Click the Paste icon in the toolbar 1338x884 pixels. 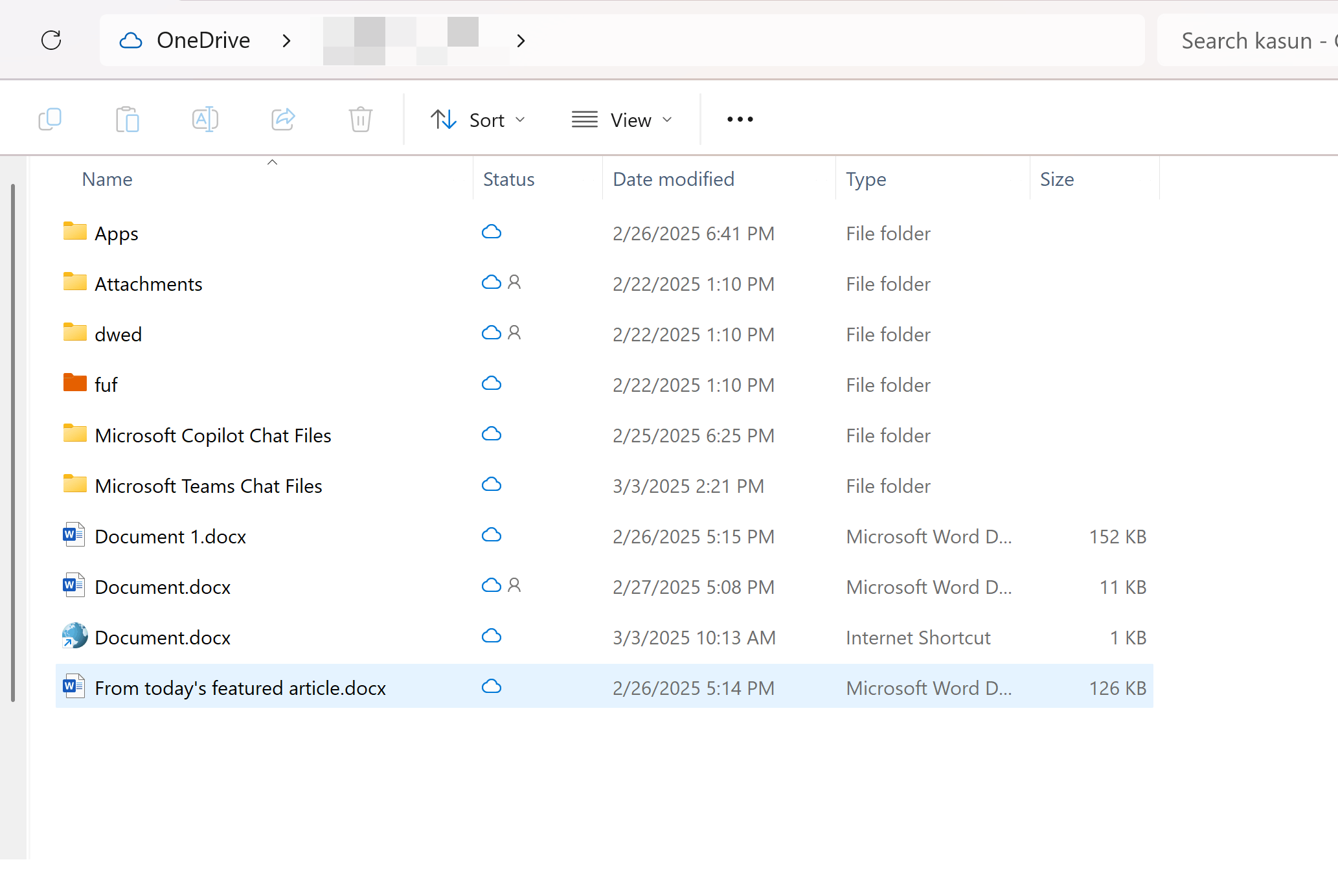pyautogui.click(x=127, y=119)
